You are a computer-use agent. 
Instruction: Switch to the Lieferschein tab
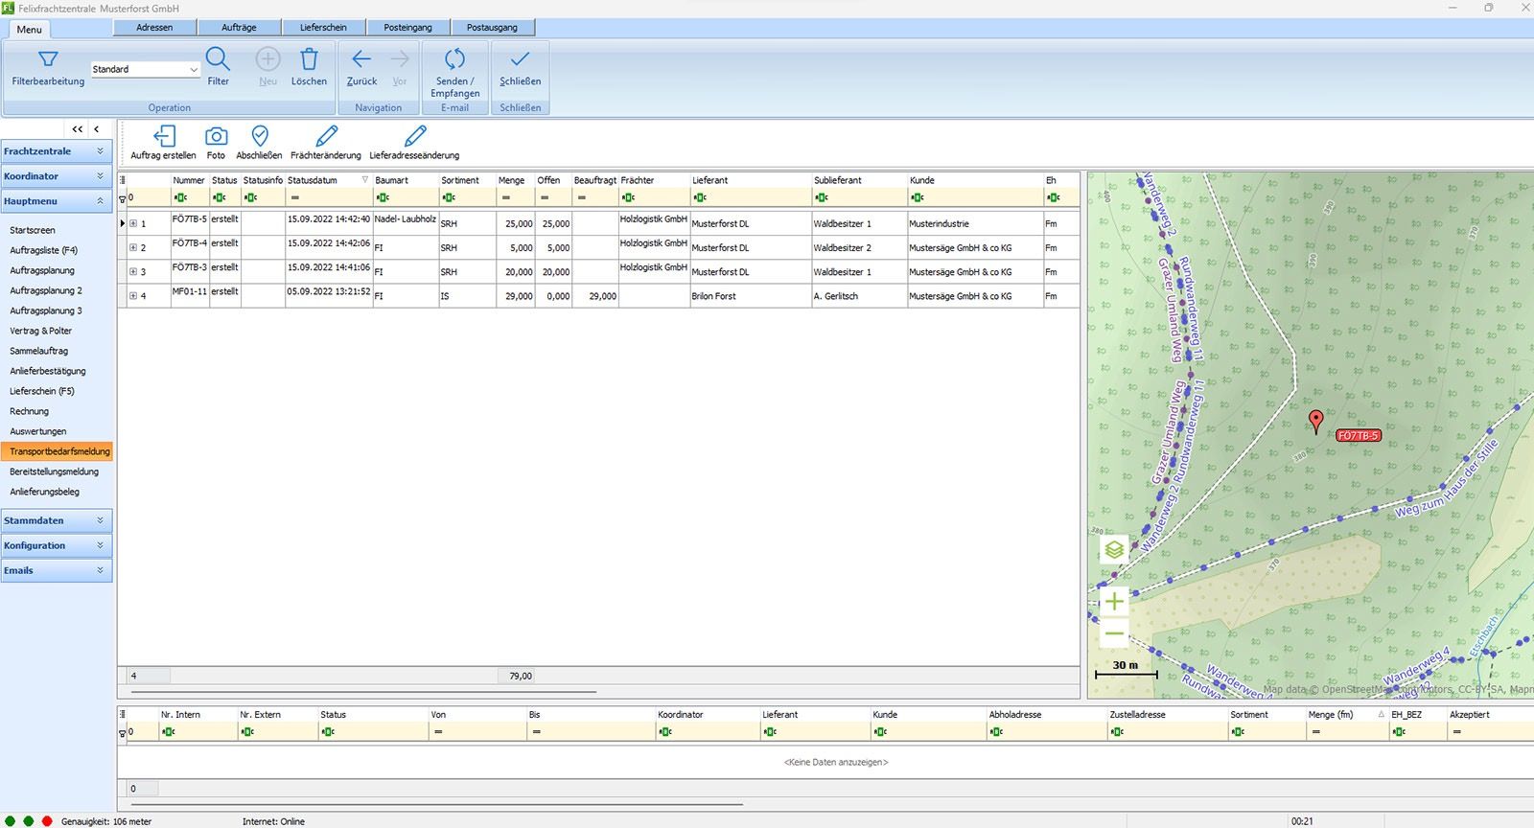pyautogui.click(x=323, y=28)
